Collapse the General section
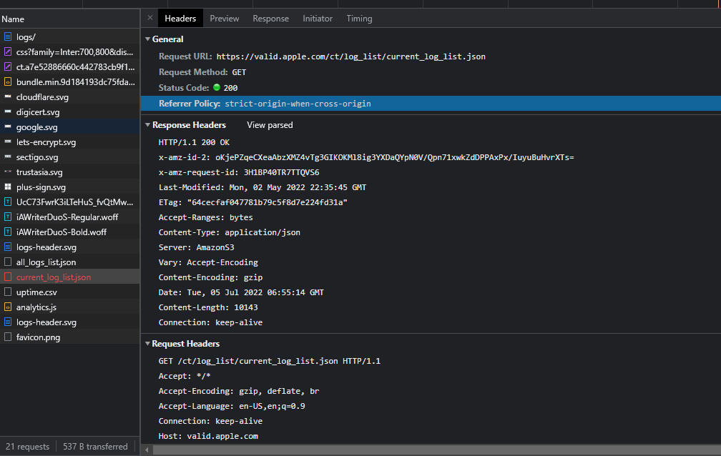This screenshot has width=721, height=456. coord(147,39)
